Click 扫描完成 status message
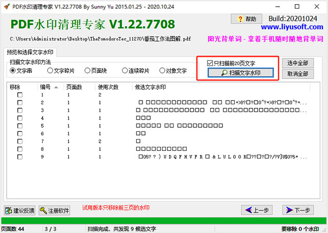This screenshot has height=233, width=328. (122, 229)
